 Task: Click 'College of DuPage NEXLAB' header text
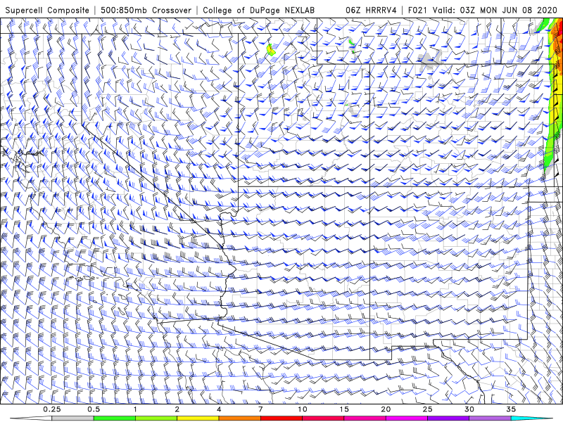258,10
